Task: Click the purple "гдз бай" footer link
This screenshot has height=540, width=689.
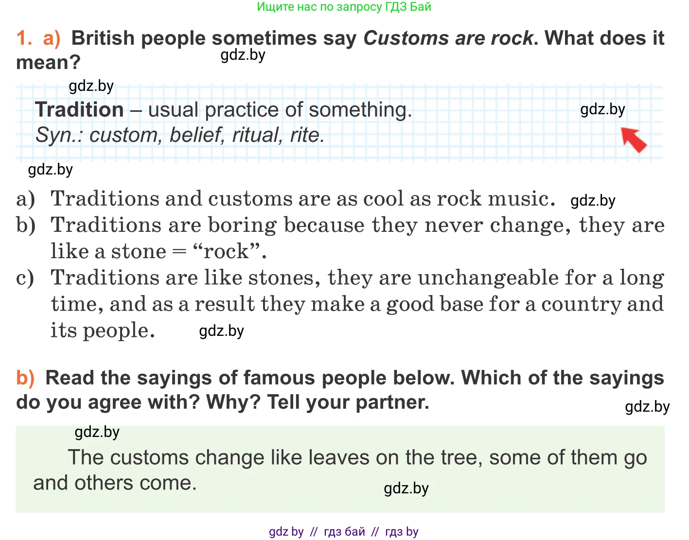Action: point(344,532)
